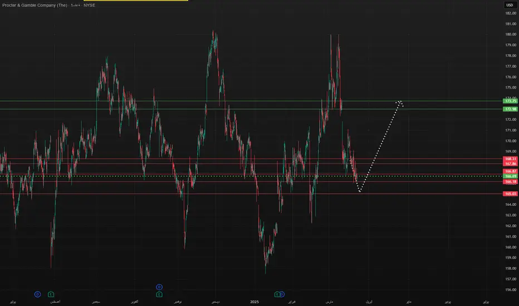Click the نوفمبر month label on time axis

[x=178, y=302]
